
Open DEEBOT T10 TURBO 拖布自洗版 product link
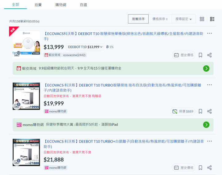pyautogui.click(x=122, y=88)
